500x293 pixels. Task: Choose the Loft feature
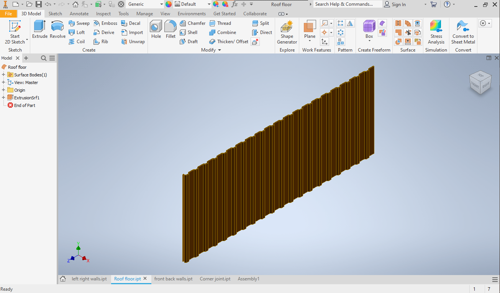(77, 32)
